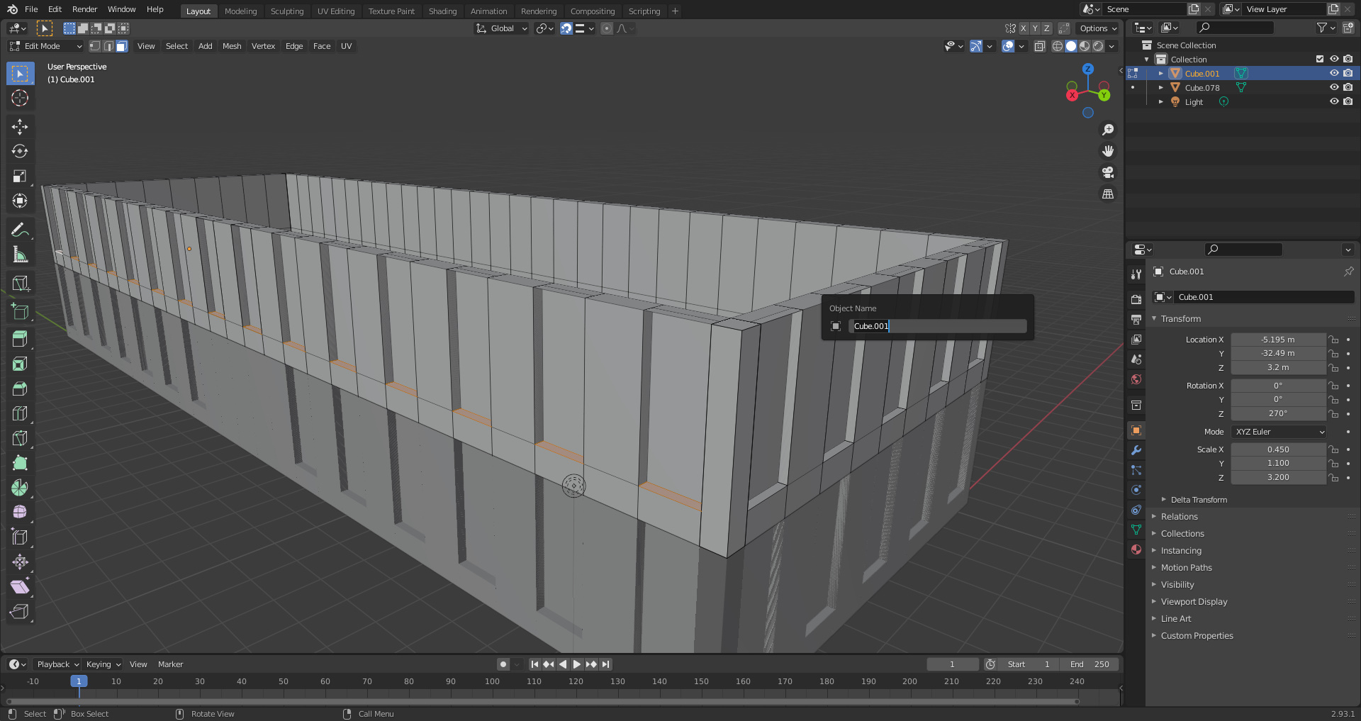The width and height of the screenshot is (1361, 721).
Task: Pick the Loop Cut tool
Action: (x=20, y=413)
